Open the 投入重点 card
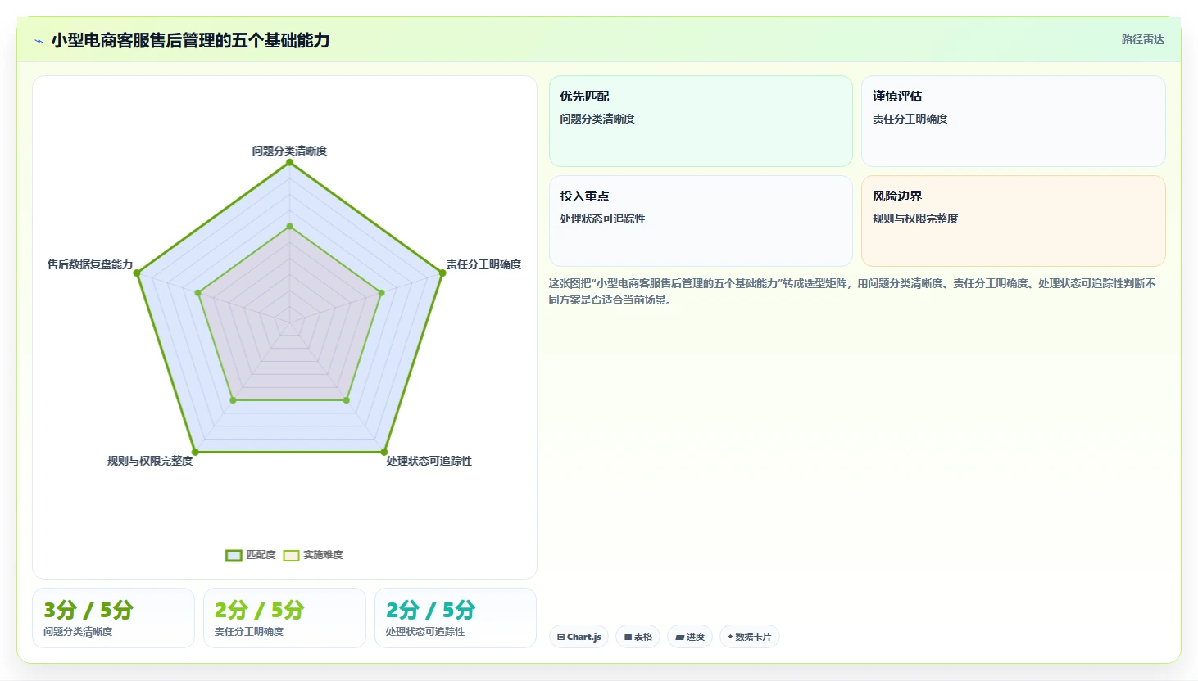 [701, 221]
